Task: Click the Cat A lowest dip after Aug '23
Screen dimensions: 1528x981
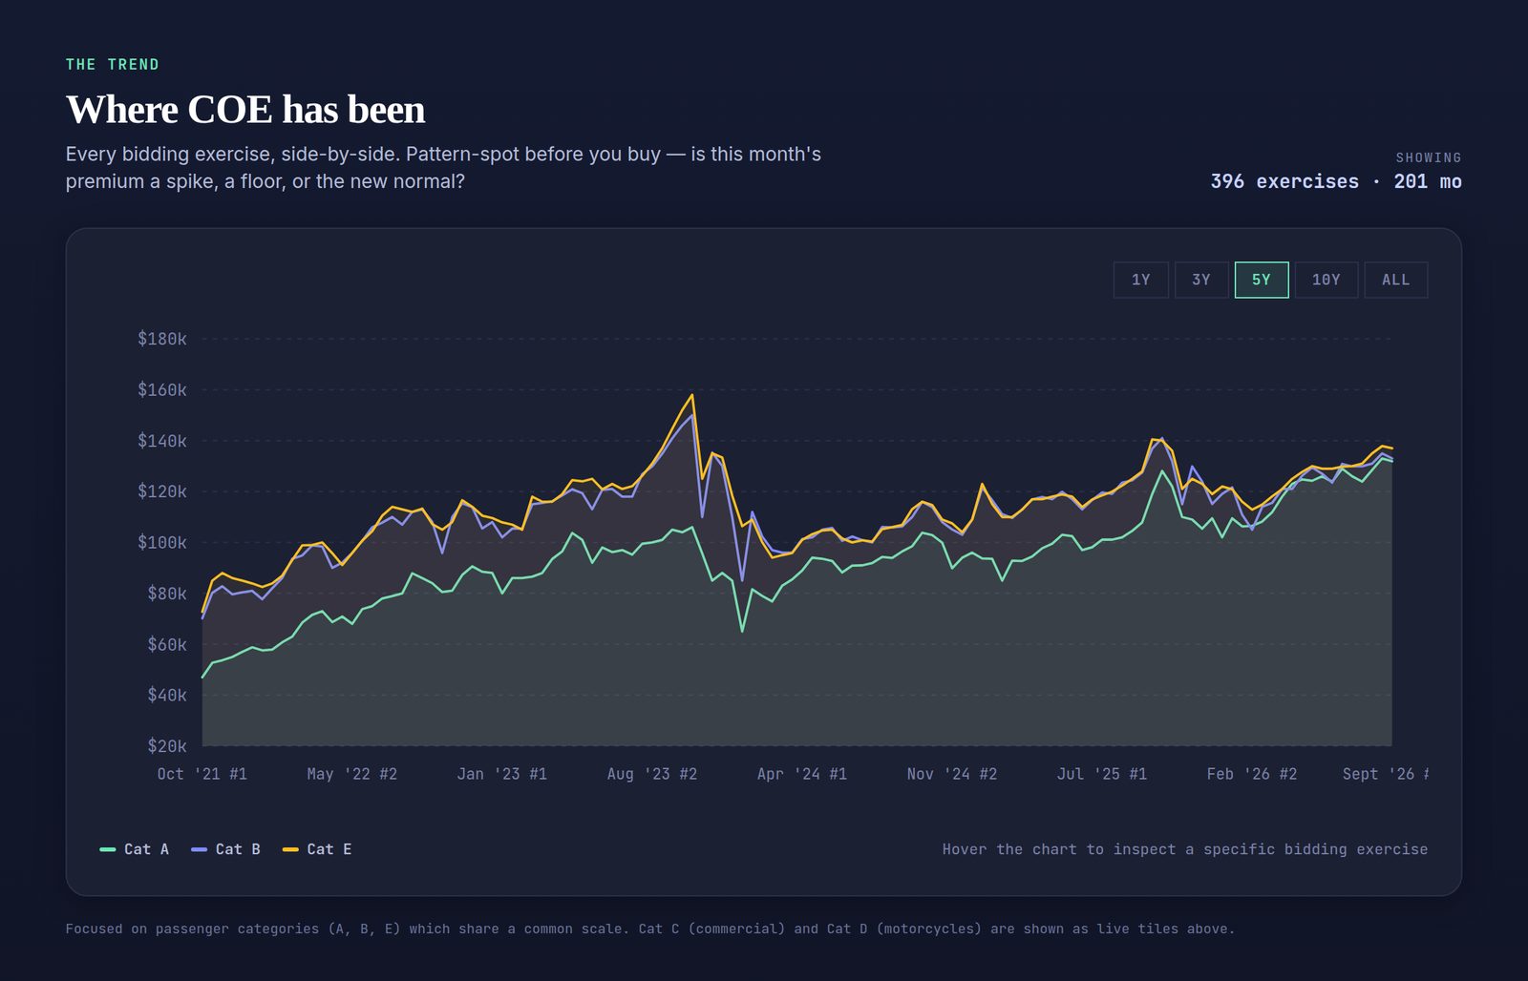Action: coord(742,631)
